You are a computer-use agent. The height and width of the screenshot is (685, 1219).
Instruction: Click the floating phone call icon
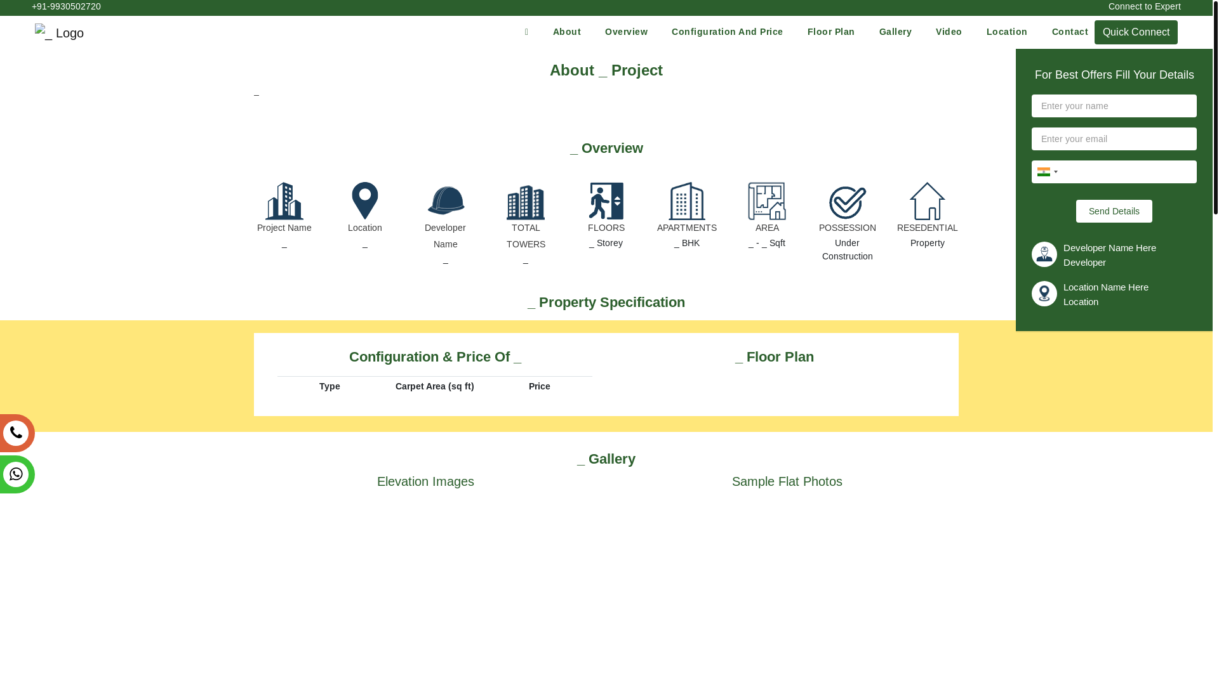coord(16,433)
